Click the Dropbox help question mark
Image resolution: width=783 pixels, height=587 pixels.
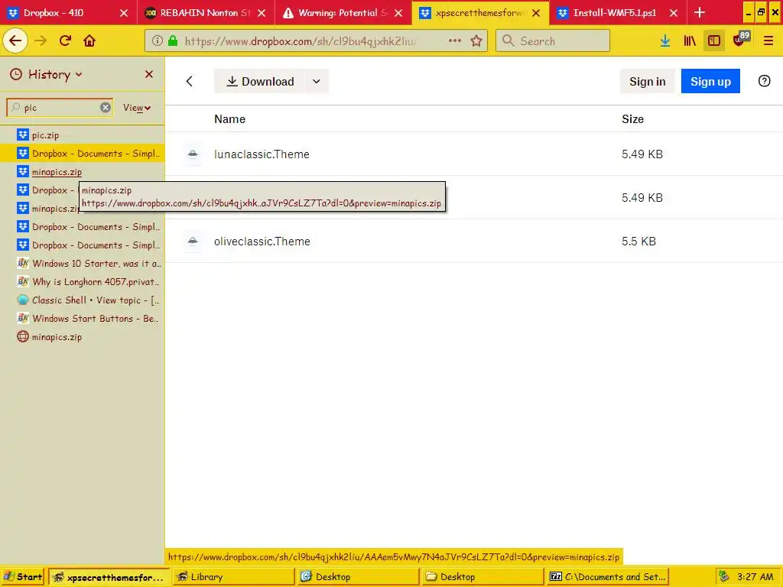click(764, 81)
